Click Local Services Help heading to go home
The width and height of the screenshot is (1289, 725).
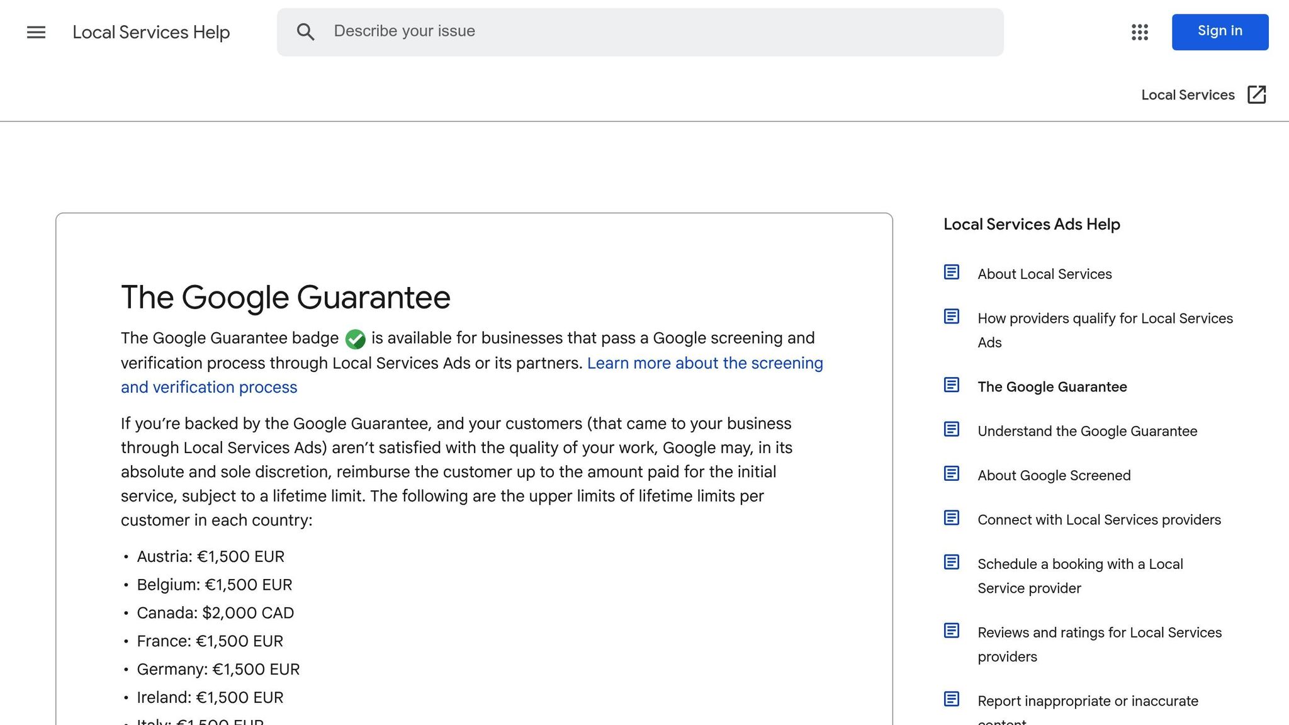pyautogui.click(x=150, y=32)
